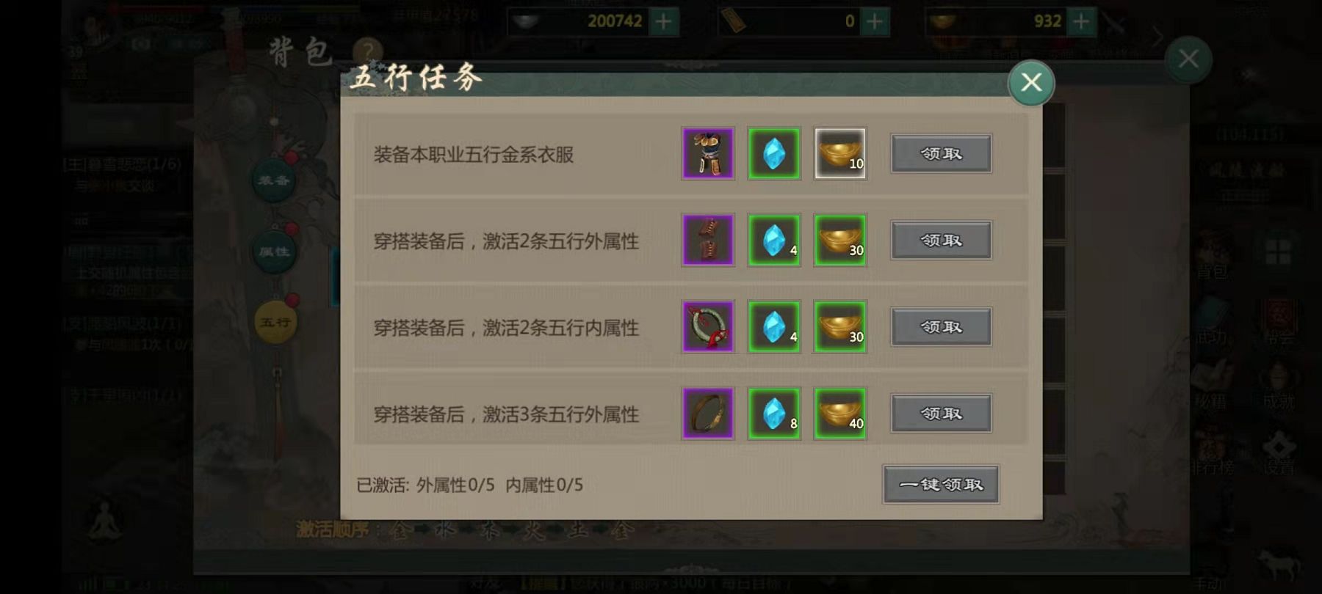Open the 装备 side tab

tap(274, 180)
